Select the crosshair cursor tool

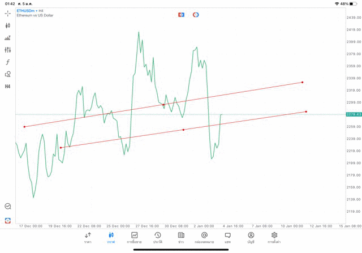[7, 13]
